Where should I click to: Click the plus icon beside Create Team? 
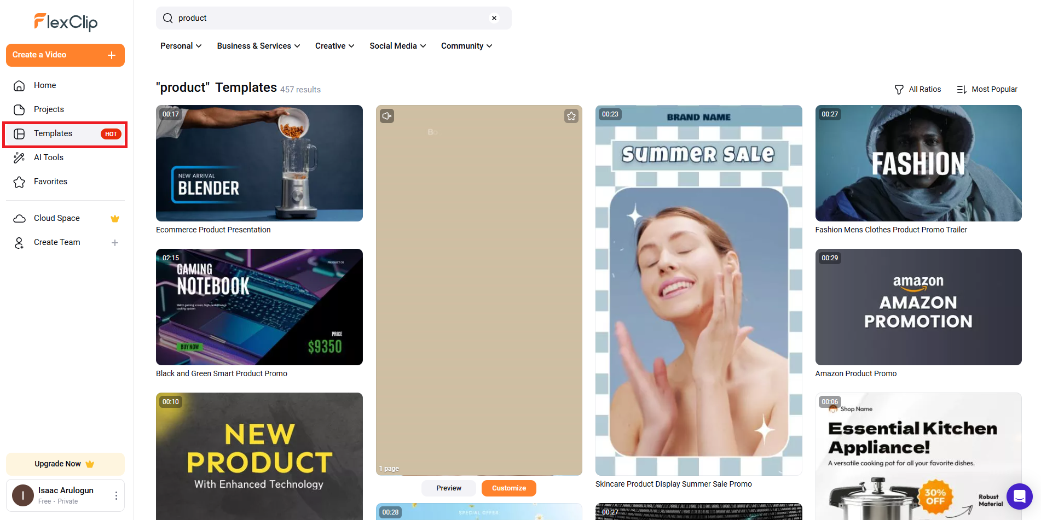pyautogui.click(x=115, y=243)
